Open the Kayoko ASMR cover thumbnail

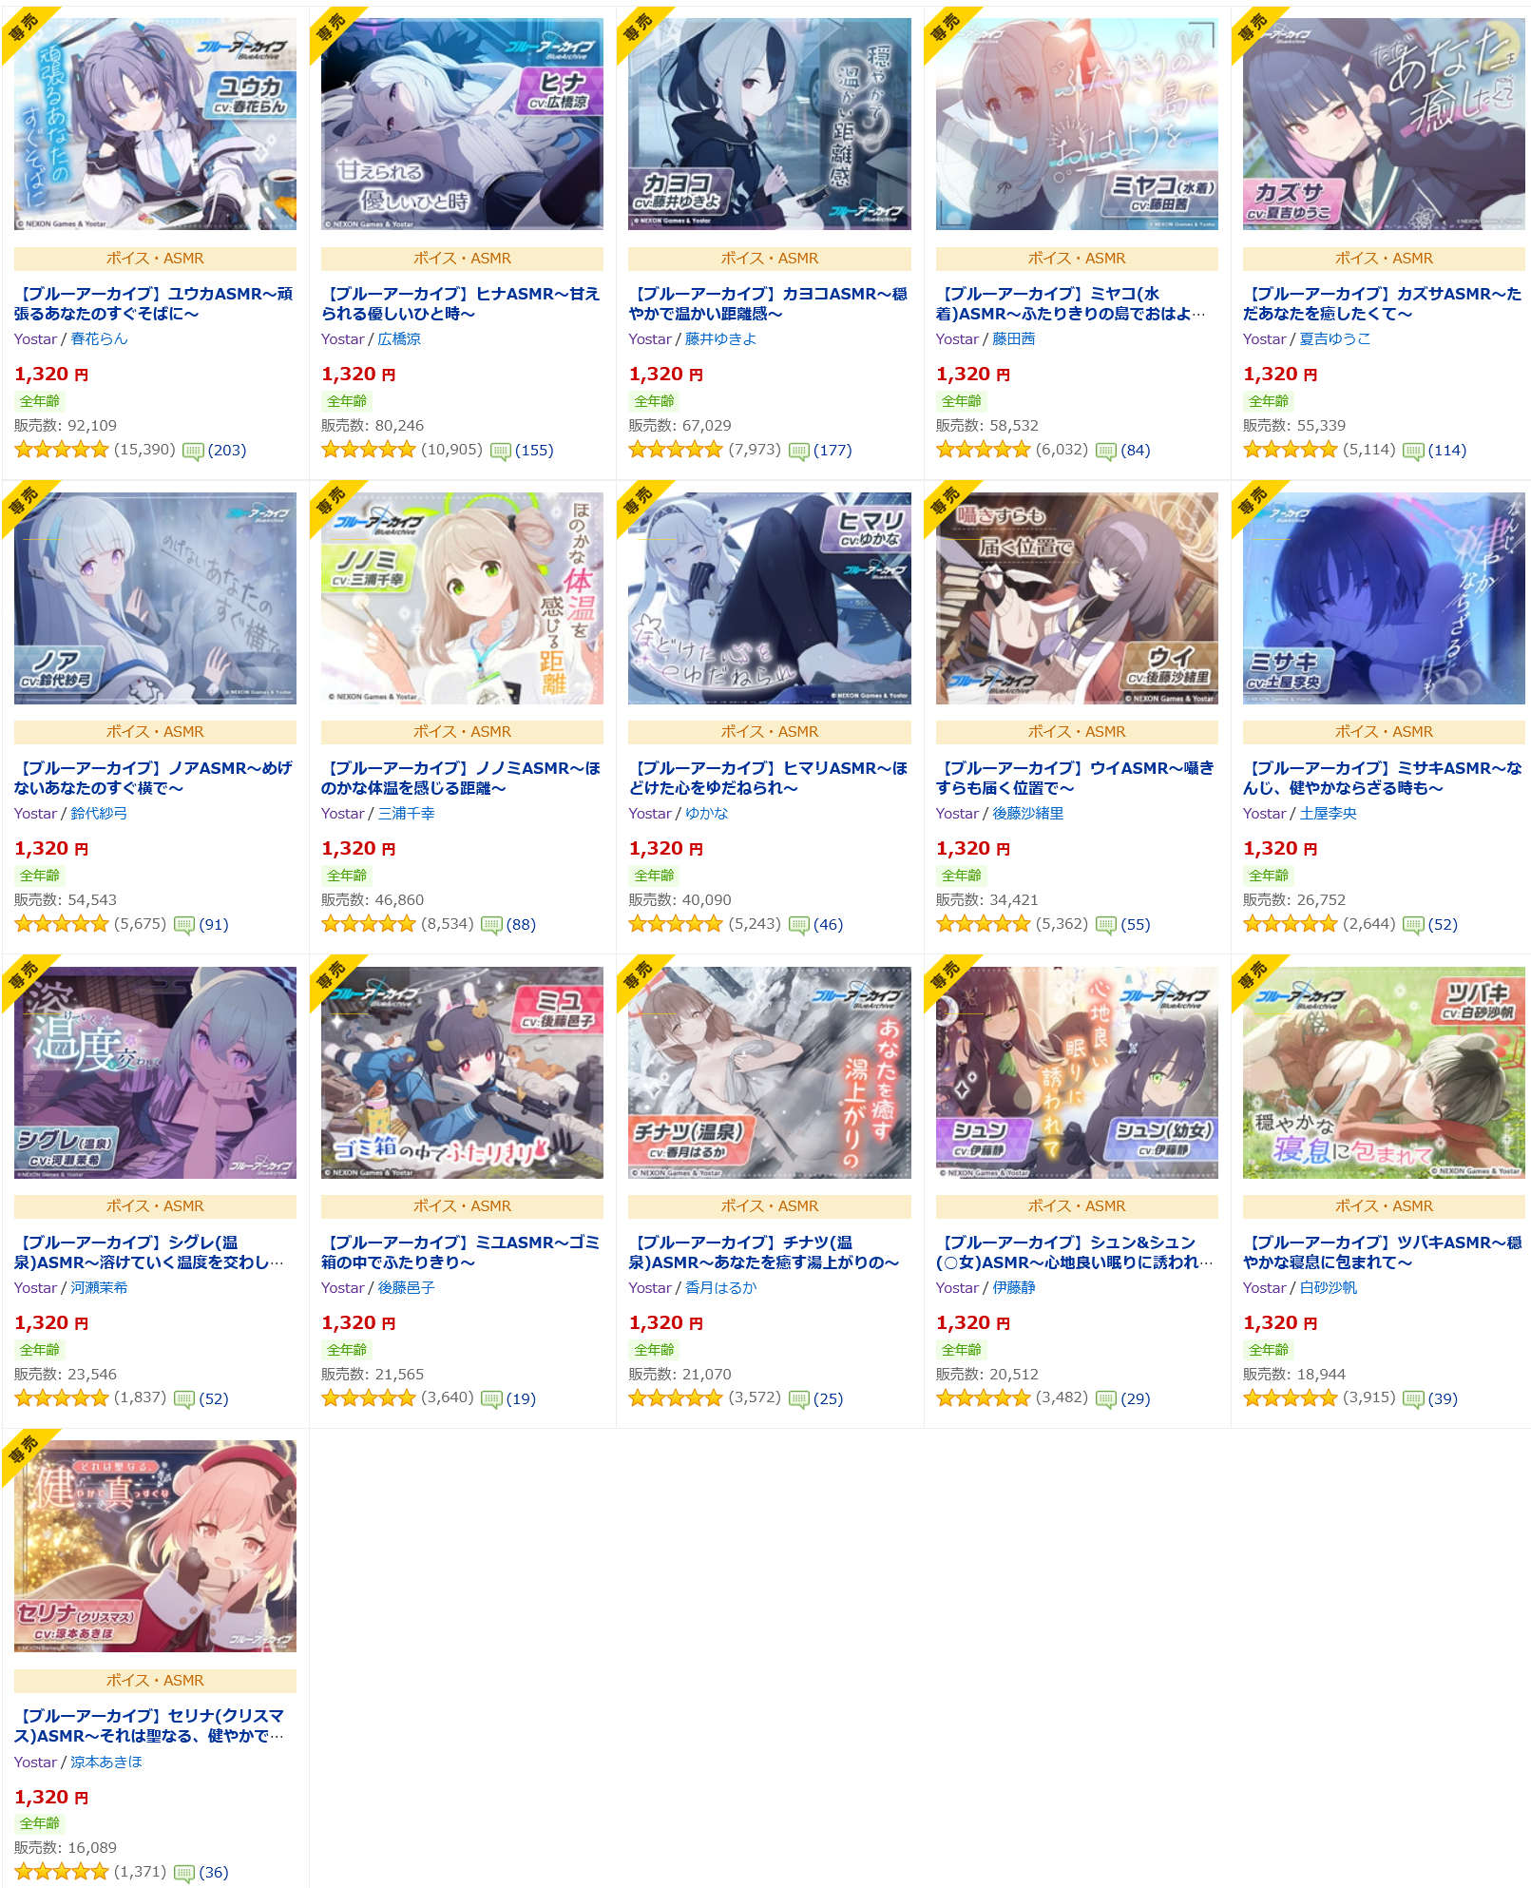click(769, 124)
